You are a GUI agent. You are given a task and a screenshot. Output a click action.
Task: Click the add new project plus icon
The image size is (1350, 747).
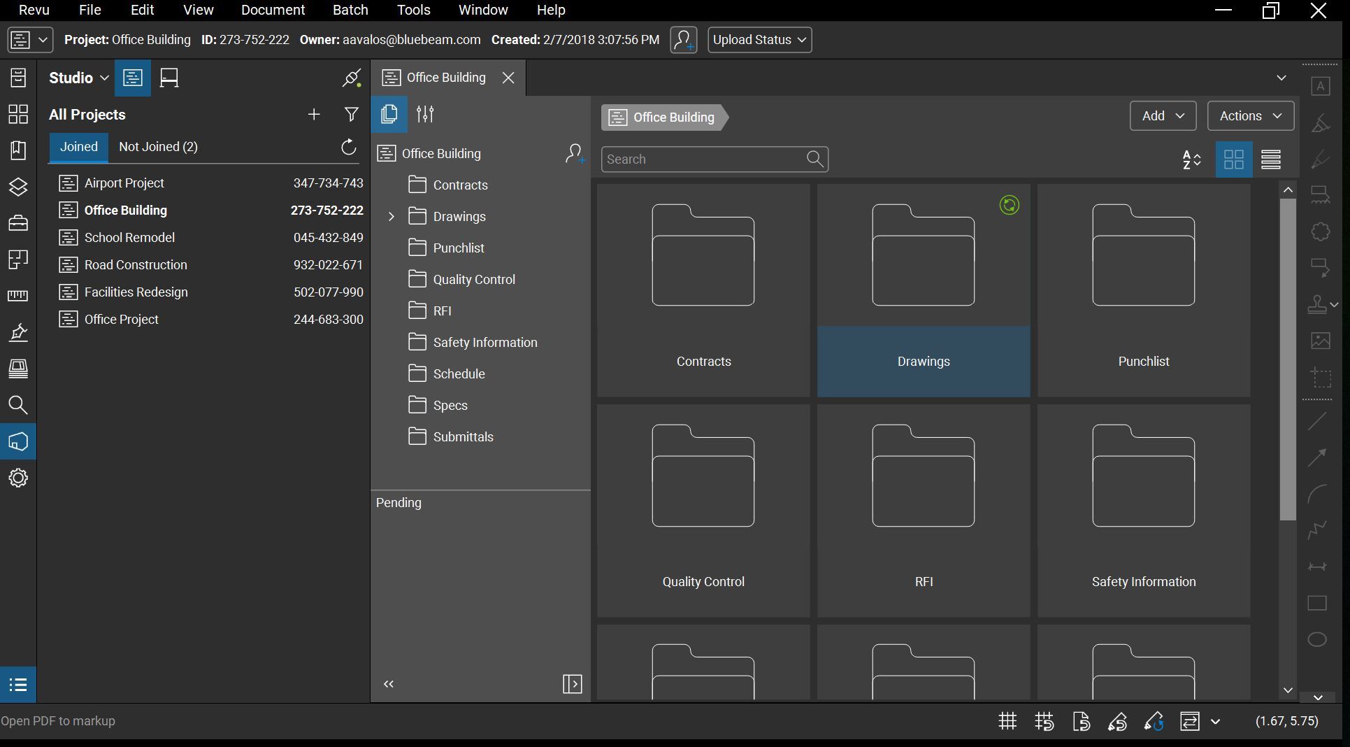[314, 115]
